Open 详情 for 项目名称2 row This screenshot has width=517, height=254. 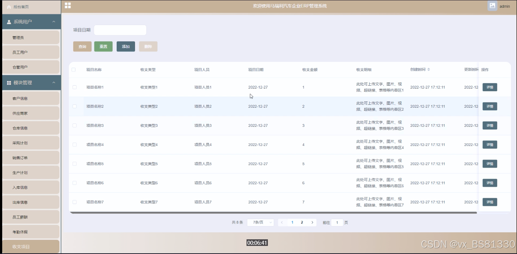click(490, 106)
